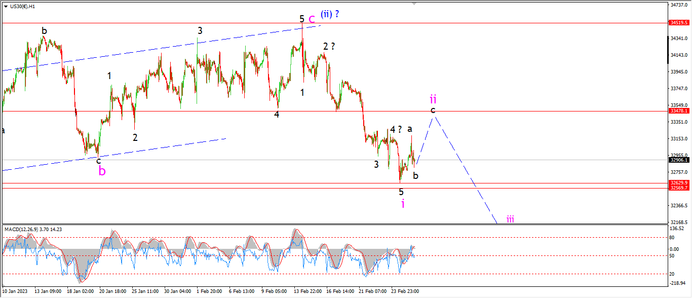Image resolution: width=692 pixels, height=298 pixels.
Task: Select the magenta c label at top
Action: [x=312, y=19]
